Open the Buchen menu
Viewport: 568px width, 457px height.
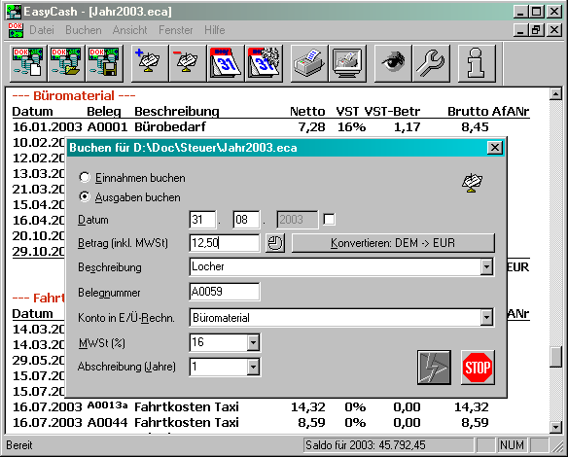tap(84, 30)
